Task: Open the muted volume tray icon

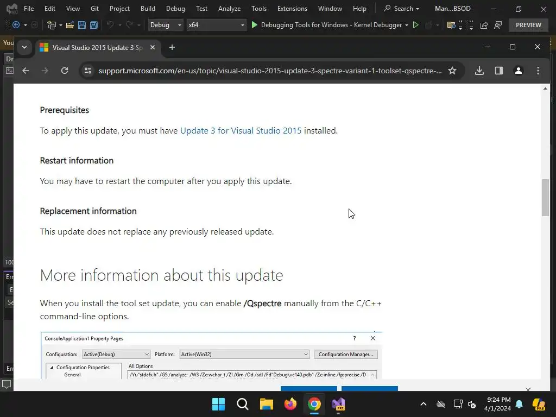Action: coord(472,404)
